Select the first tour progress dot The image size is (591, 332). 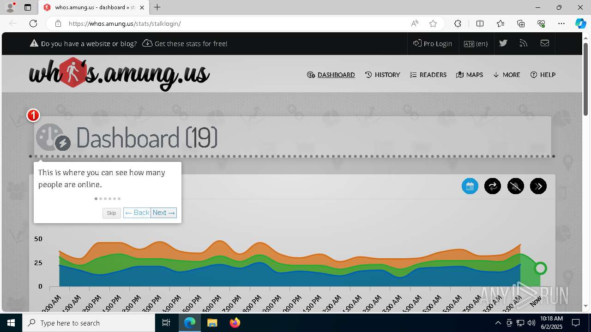point(96,199)
